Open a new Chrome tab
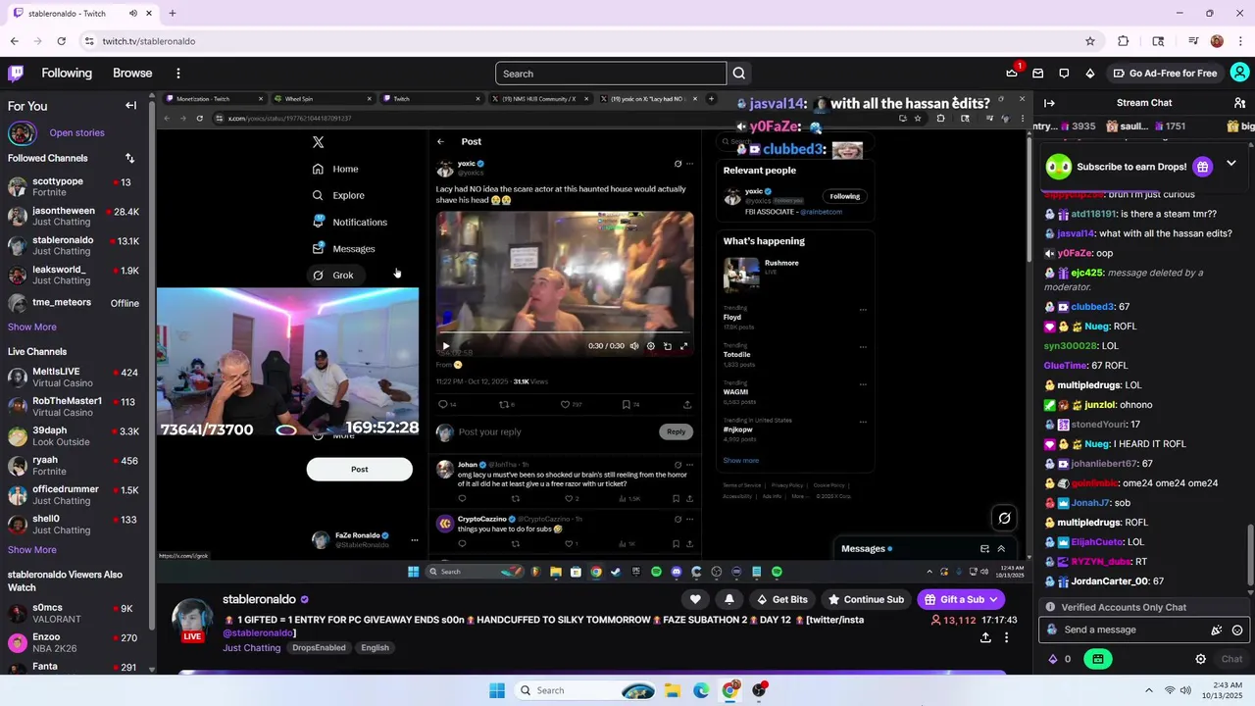This screenshot has height=706, width=1255. pos(172,13)
